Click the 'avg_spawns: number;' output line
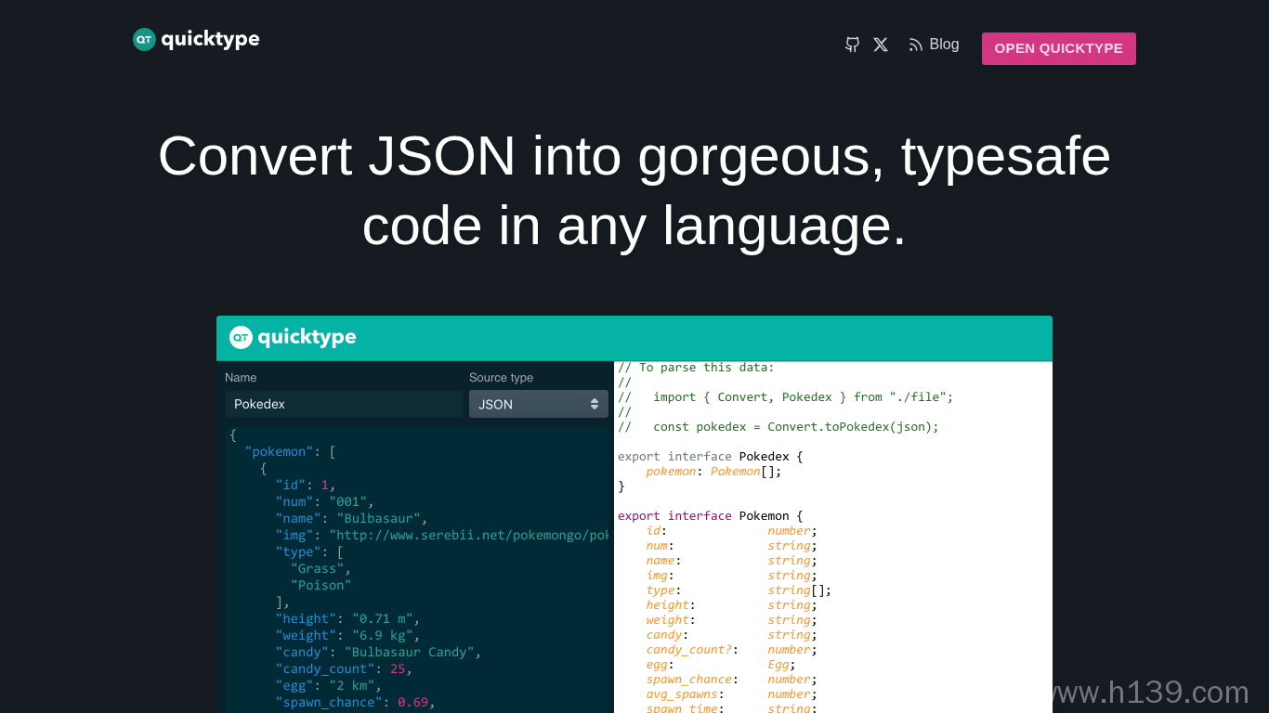1269x713 pixels. [732, 694]
